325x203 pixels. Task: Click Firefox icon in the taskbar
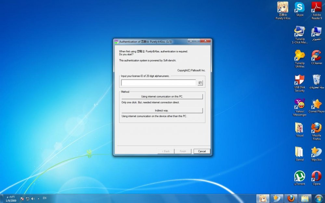pos(291,198)
